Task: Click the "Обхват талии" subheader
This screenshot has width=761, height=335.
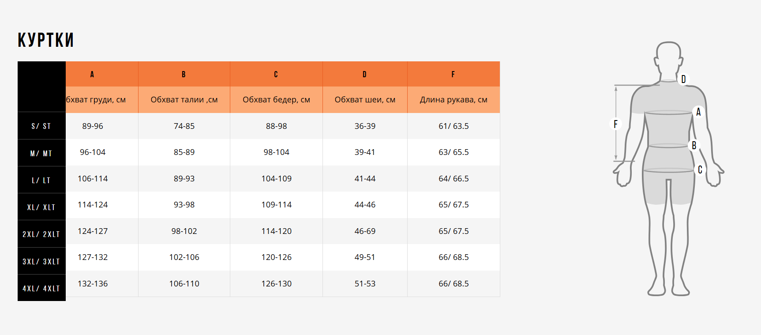Action: 184,100
